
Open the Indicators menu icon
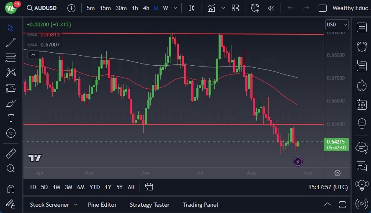point(211,8)
